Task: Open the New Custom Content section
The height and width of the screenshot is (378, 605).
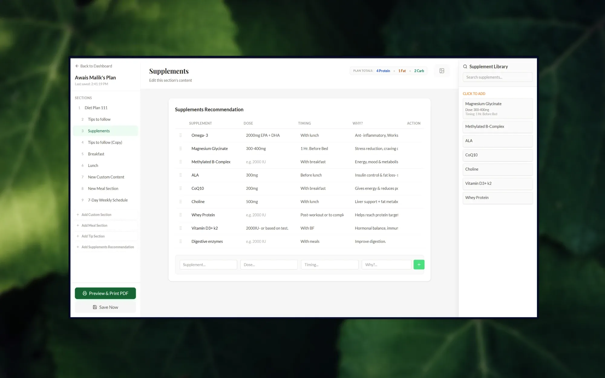Action: pos(105,177)
